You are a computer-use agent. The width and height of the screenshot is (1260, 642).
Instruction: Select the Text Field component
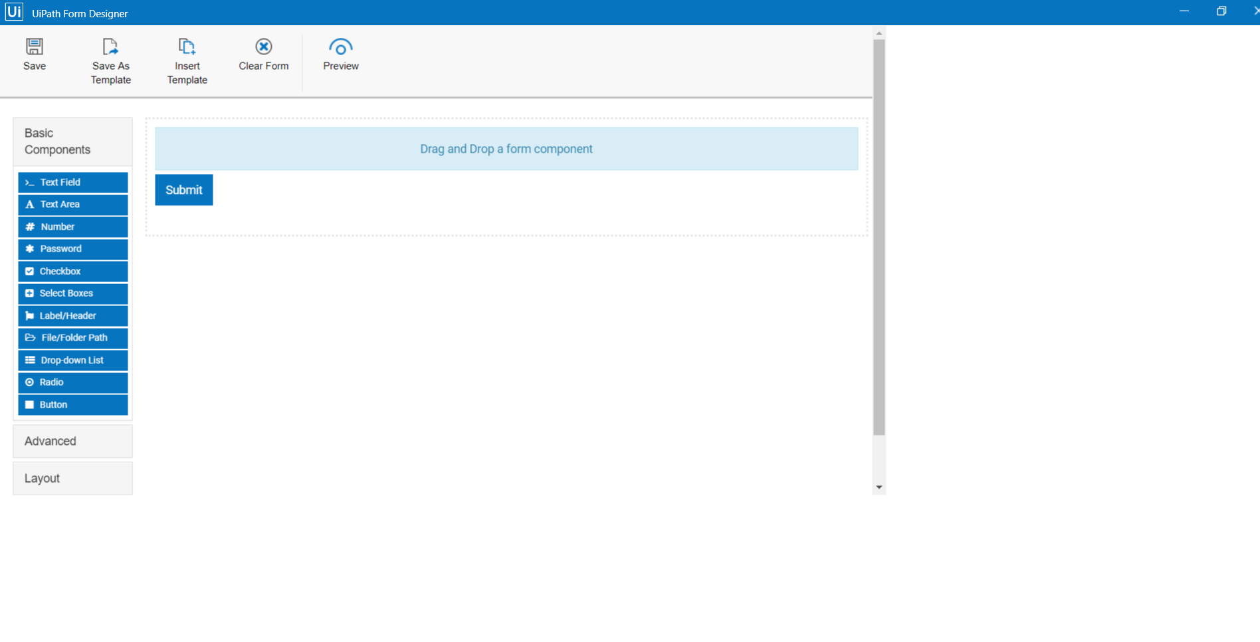click(x=73, y=183)
